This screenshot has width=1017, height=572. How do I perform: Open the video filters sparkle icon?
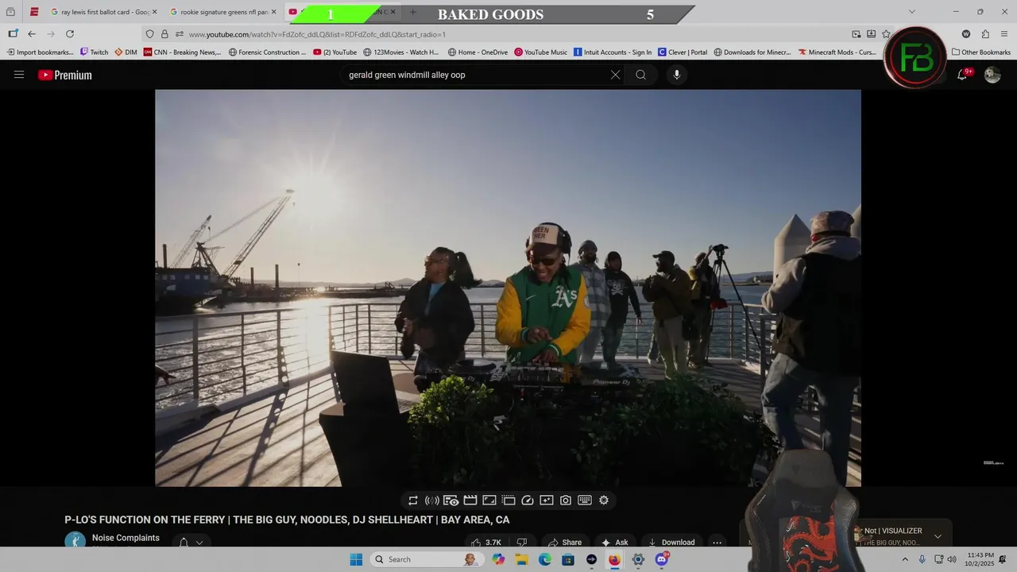pyautogui.click(x=547, y=500)
